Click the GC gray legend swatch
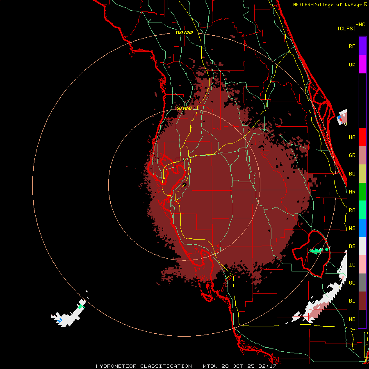Screen dimensions: 369x369 pos(362,282)
